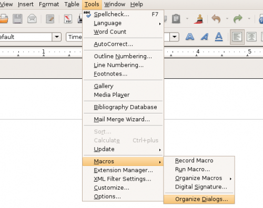Open the Redo history dropdown arrow

click(249, 18)
